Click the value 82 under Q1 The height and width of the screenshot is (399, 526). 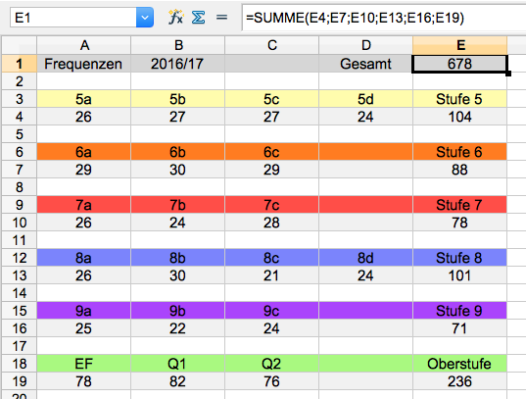click(178, 381)
